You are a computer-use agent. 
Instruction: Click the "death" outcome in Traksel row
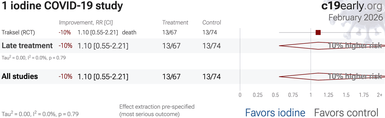click(129, 32)
